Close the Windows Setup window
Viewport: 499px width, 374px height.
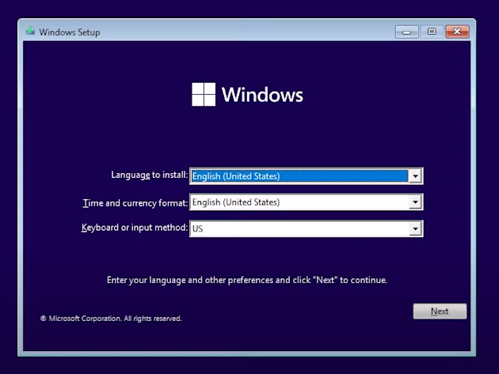(x=457, y=32)
